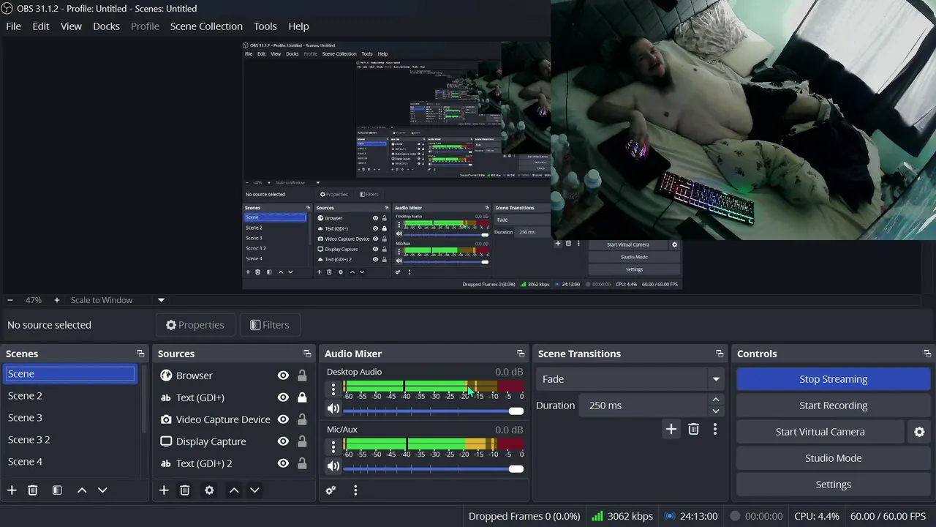Undock the Sources panel
This screenshot has width=936, height=527.
pos(307,354)
